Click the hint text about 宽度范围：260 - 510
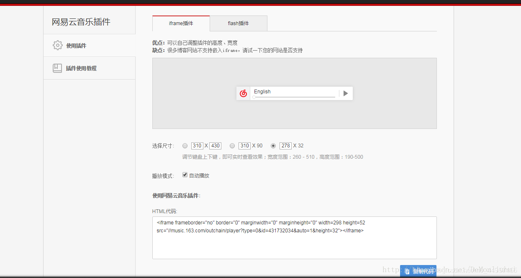Image resolution: width=521 pixels, height=278 pixels. (273, 157)
